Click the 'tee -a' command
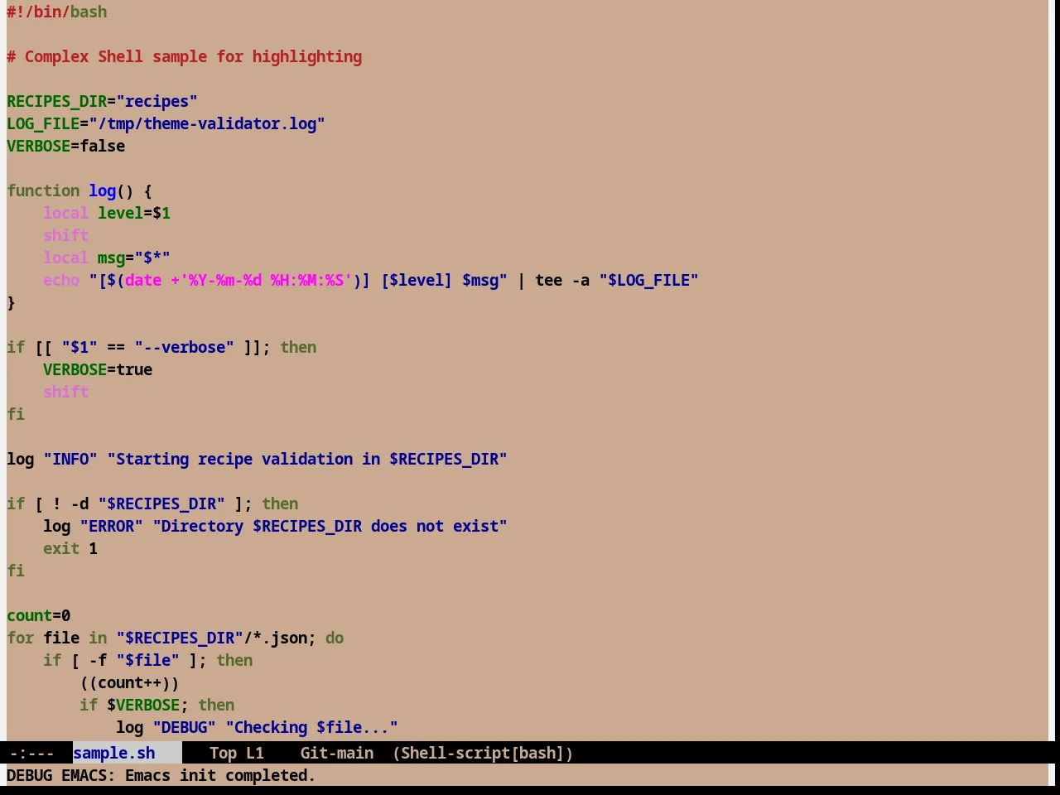Screen dimensions: 1060x795 562,280
